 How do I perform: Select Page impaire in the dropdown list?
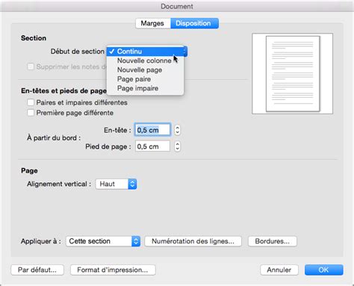(145, 88)
